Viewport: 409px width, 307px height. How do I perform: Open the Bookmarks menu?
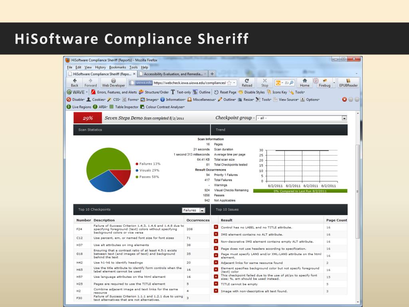click(117, 67)
